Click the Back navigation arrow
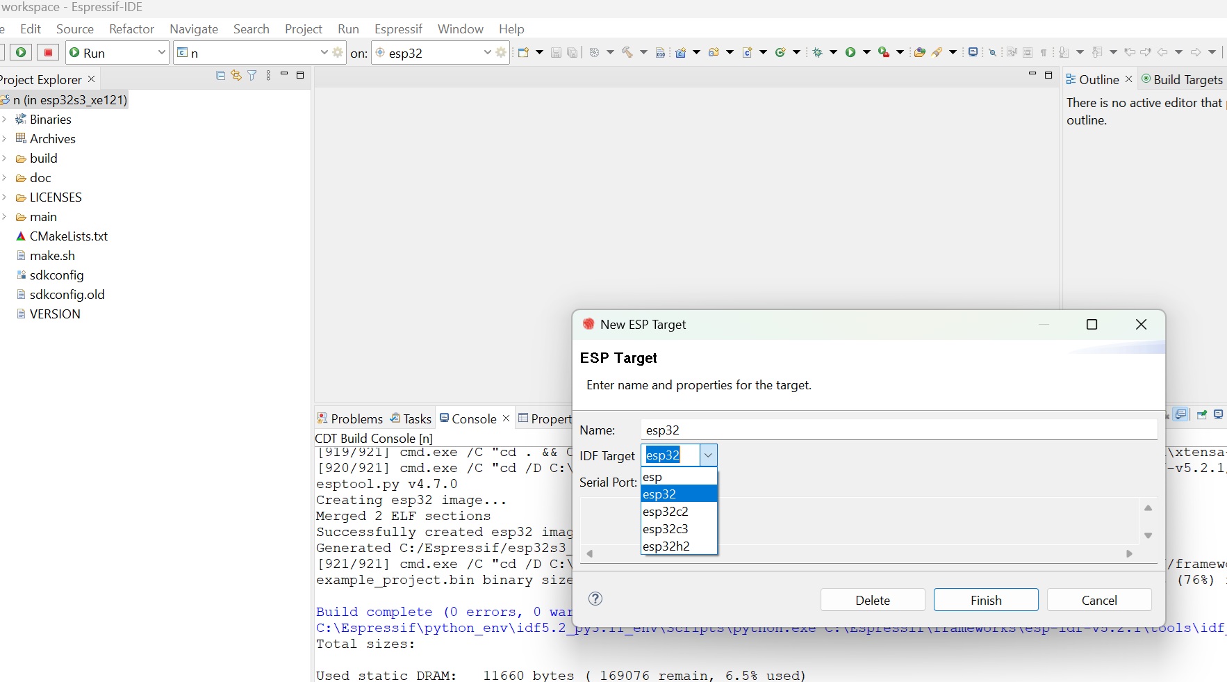1227x682 pixels. [1162, 52]
